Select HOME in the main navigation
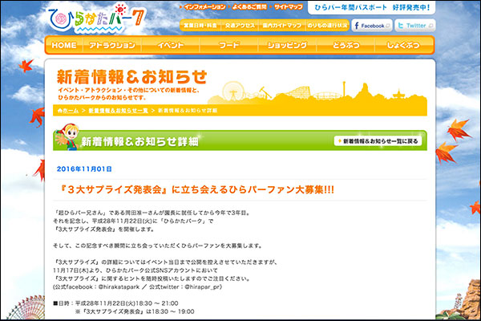The image size is (481, 321). [x=64, y=45]
